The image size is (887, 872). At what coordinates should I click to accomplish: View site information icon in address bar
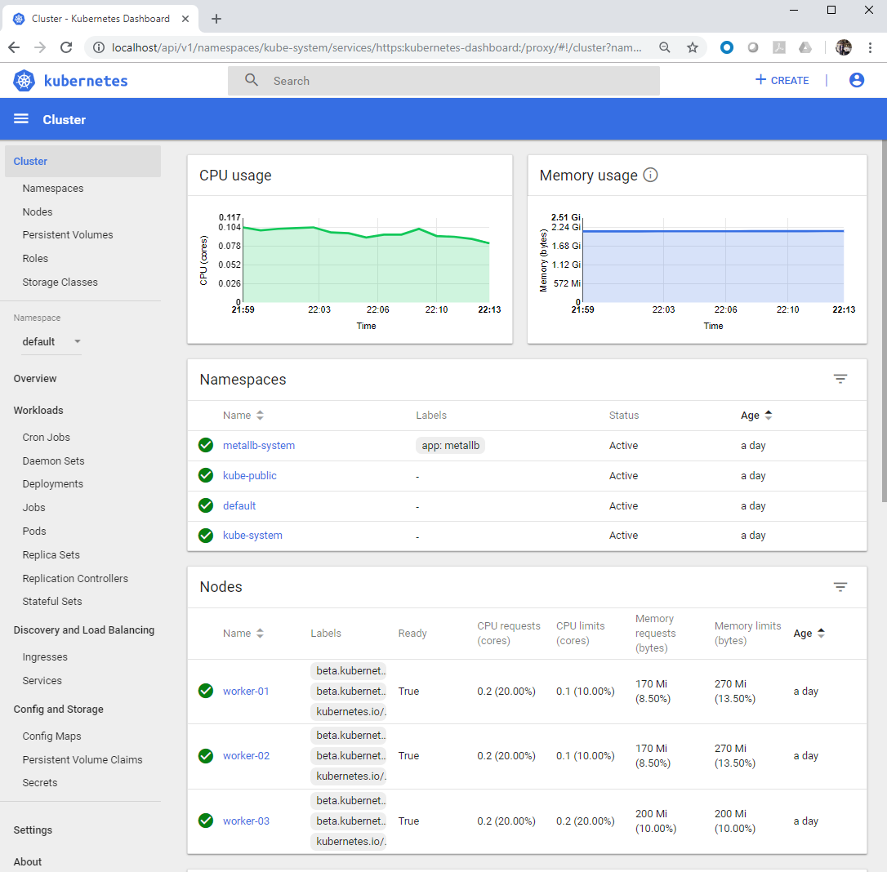99,47
